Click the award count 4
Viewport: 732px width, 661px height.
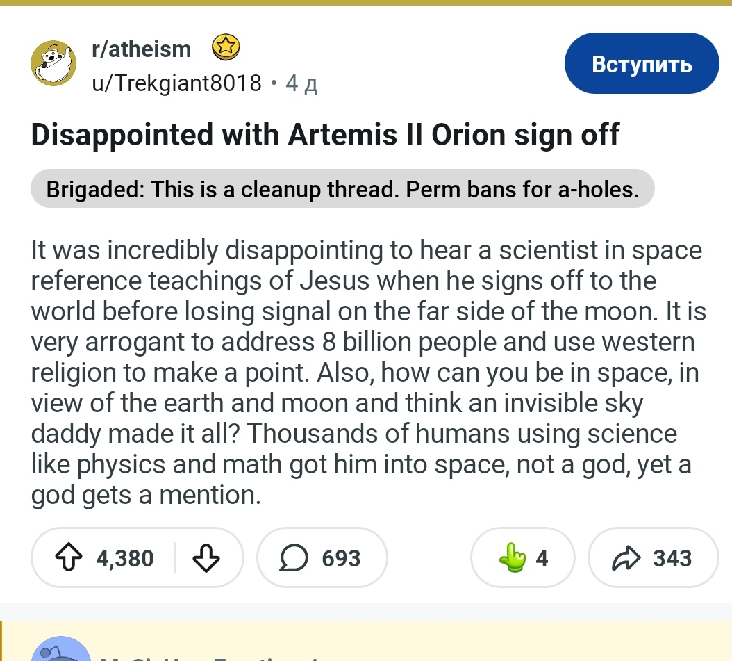[x=542, y=557]
